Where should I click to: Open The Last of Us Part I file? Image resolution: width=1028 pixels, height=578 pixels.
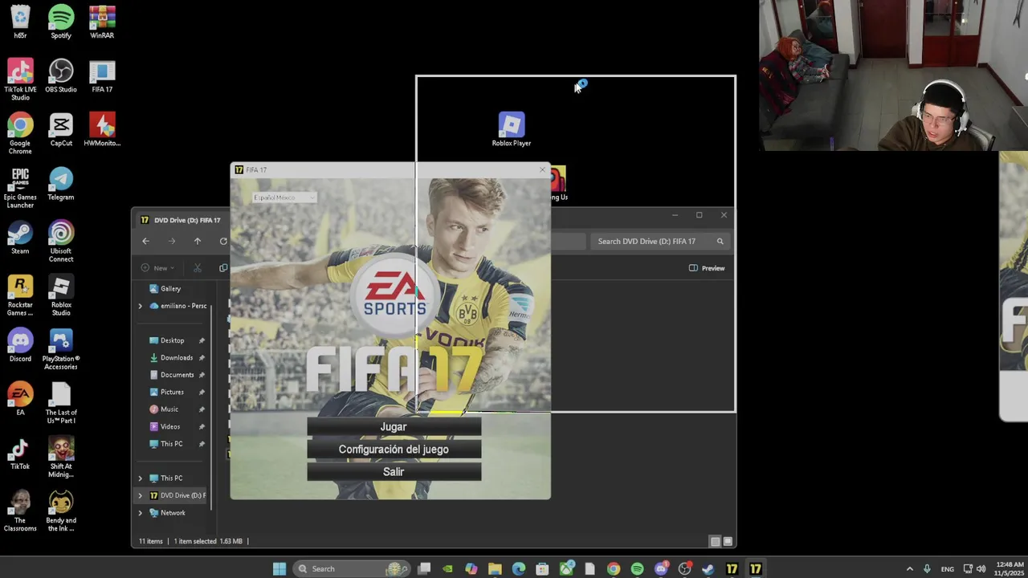[x=61, y=402]
